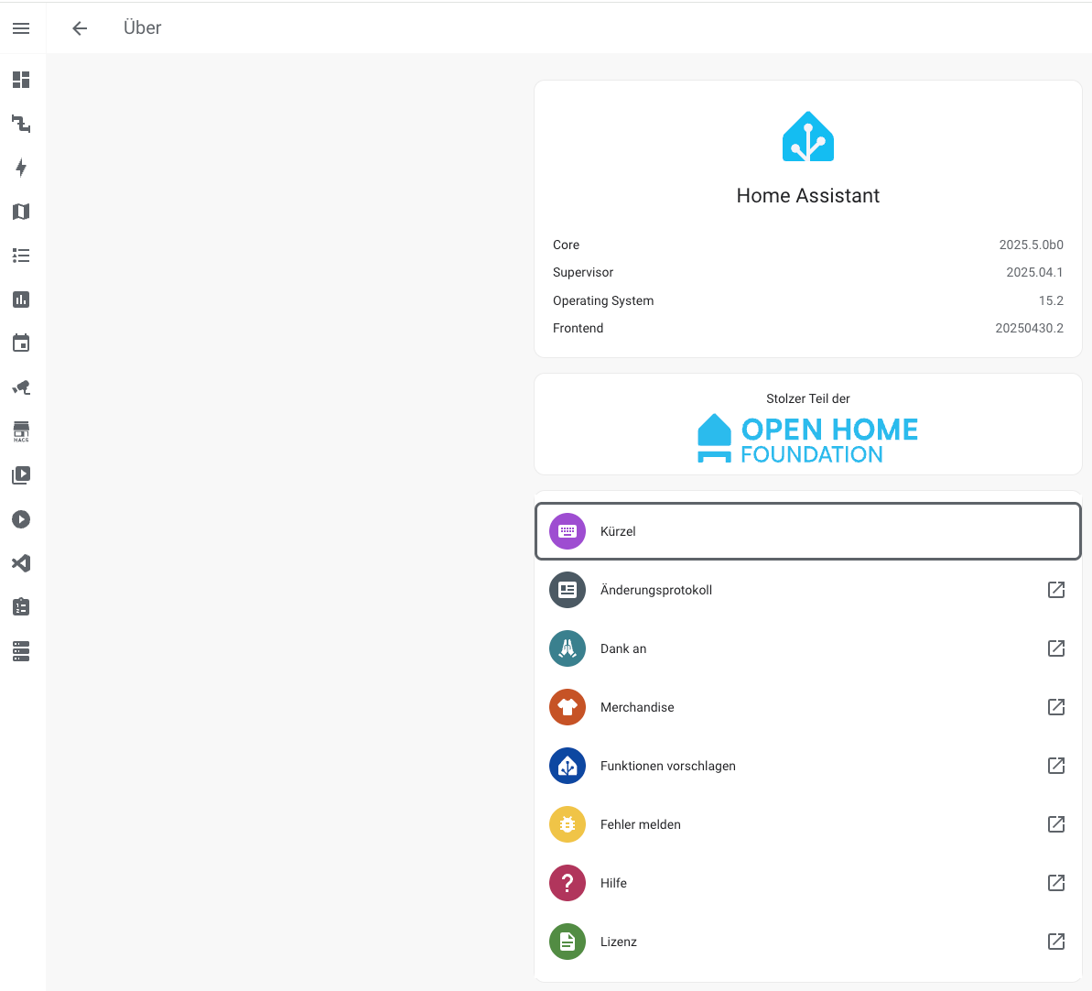Open the Map icon in the sidebar
This screenshot has width=1092, height=991.
click(x=21, y=212)
